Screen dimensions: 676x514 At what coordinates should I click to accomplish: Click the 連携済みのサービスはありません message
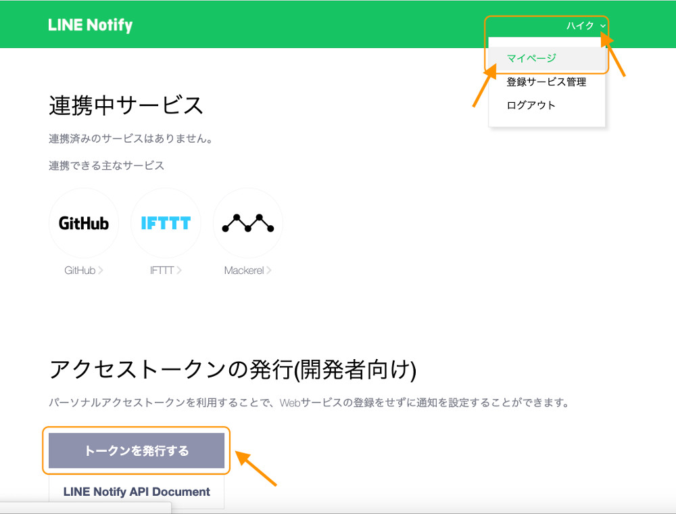(131, 139)
